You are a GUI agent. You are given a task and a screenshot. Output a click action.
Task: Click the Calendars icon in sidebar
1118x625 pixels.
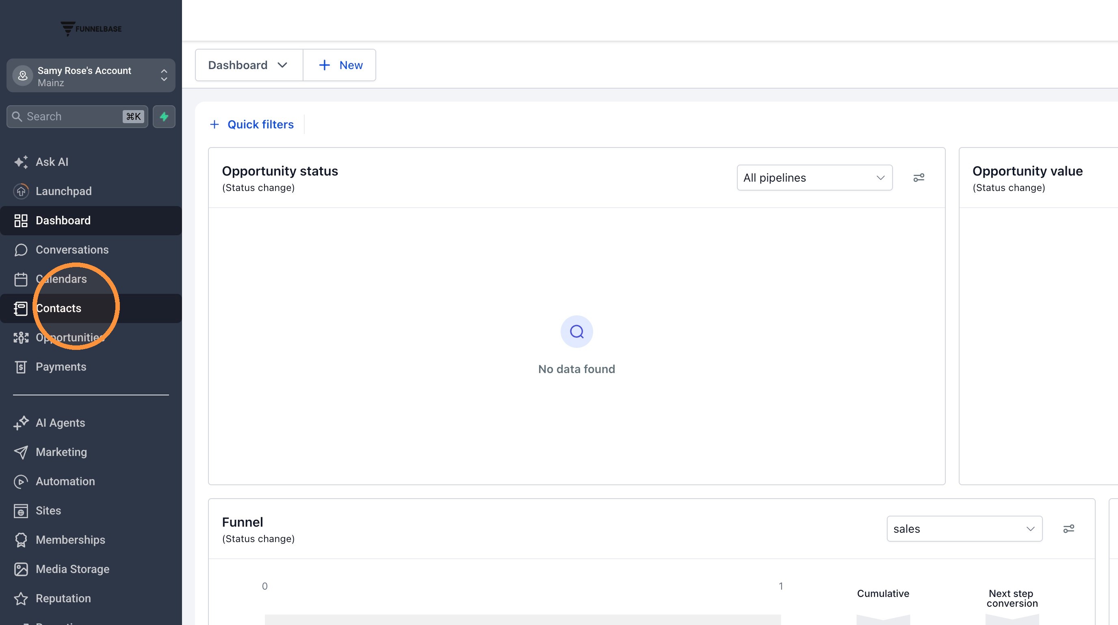(x=21, y=279)
